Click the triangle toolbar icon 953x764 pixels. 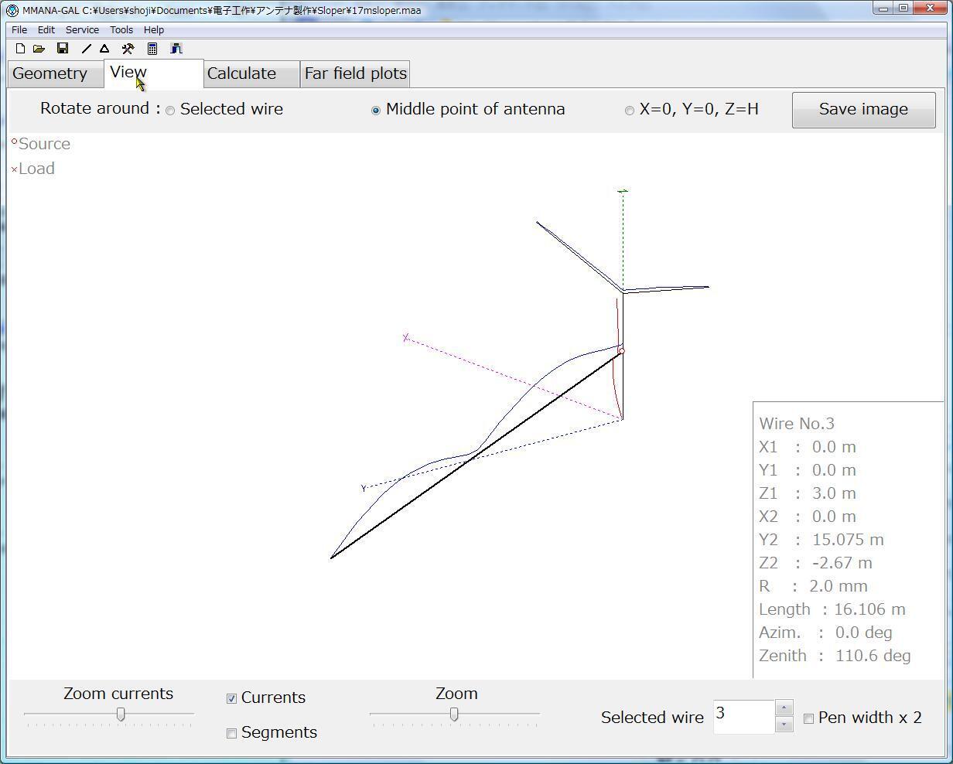coord(104,49)
